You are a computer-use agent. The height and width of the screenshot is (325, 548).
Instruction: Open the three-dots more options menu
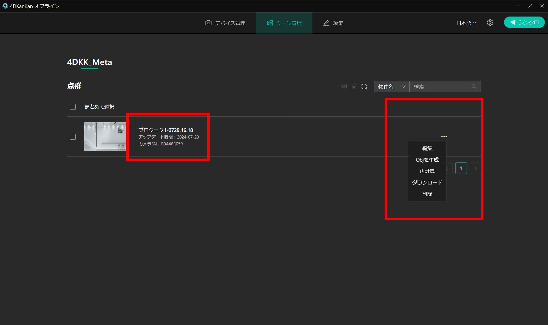[444, 136]
